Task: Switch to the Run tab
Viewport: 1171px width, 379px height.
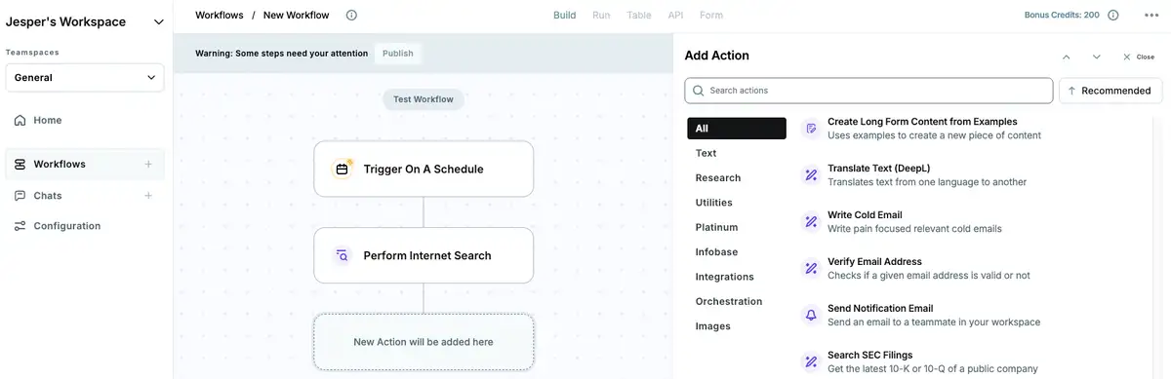Action: click(601, 15)
